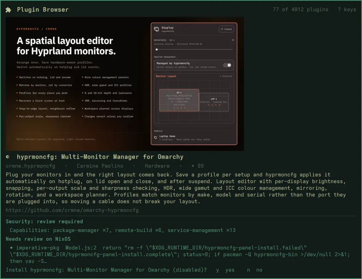The image size is (362, 279).
Task: Click the HYPRMONCFG / CRMNE breadcrumb in preview
Action: (x=37, y=29)
